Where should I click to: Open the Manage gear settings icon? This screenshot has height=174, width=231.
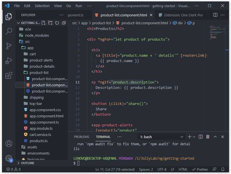click(x=9, y=158)
